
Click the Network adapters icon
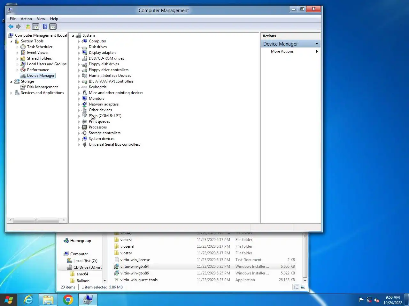point(85,104)
